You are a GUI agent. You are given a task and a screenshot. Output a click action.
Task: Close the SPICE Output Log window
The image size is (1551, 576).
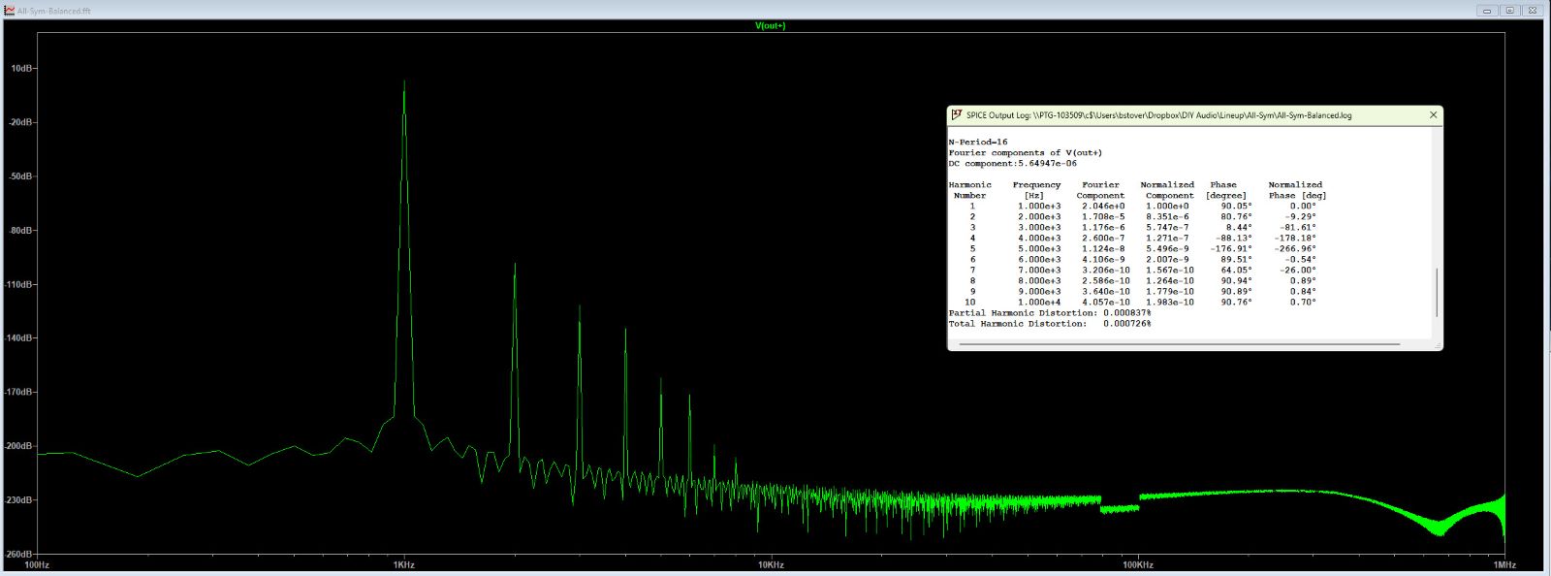pos(1433,114)
